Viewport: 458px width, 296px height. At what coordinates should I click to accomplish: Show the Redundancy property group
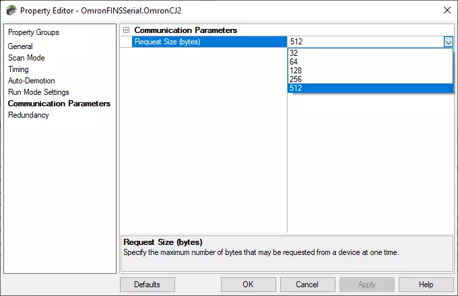click(x=28, y=115)
